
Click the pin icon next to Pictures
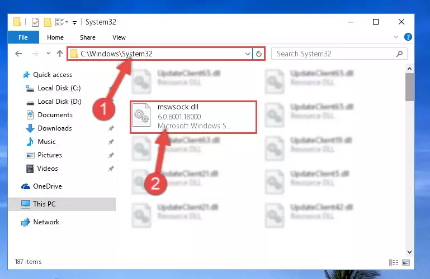[111, 155]
